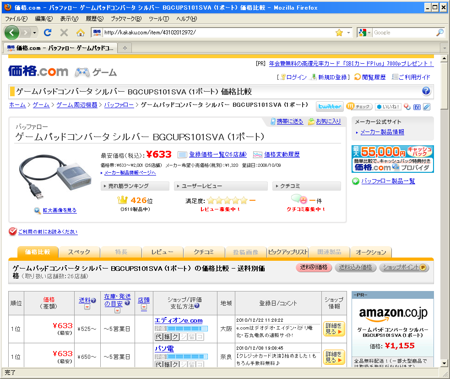Image resolution: width=450 pixels, height=379 pixels.
Task: Select the ショップポイント toggle
Action: coord(404,267)
